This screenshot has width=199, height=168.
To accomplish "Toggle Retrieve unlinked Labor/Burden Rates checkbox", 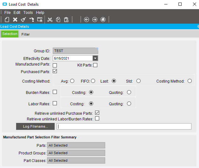I will point(97,119).
